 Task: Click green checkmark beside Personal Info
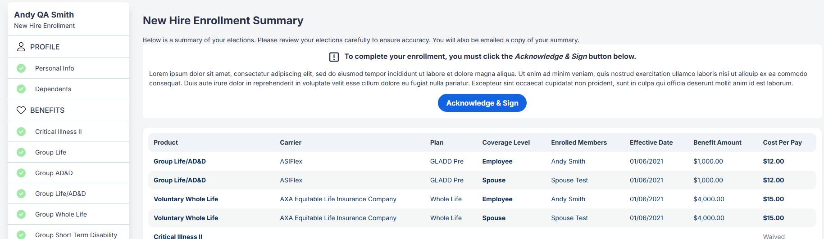[21, 68]
